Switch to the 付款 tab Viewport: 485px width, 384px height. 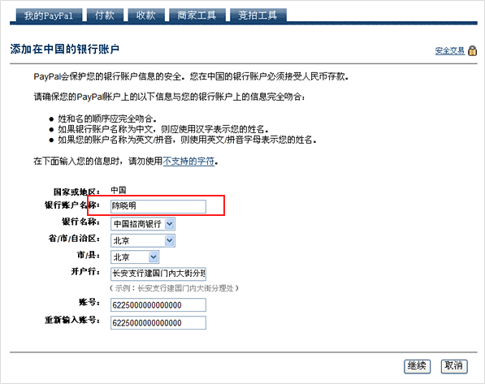[105, 15]
